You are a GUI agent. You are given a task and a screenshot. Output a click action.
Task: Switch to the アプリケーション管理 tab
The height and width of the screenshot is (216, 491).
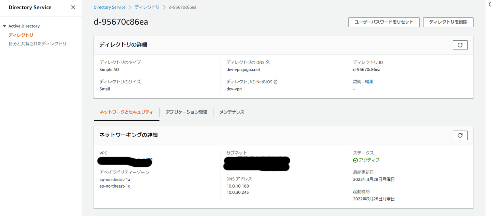tap(186, 112)
